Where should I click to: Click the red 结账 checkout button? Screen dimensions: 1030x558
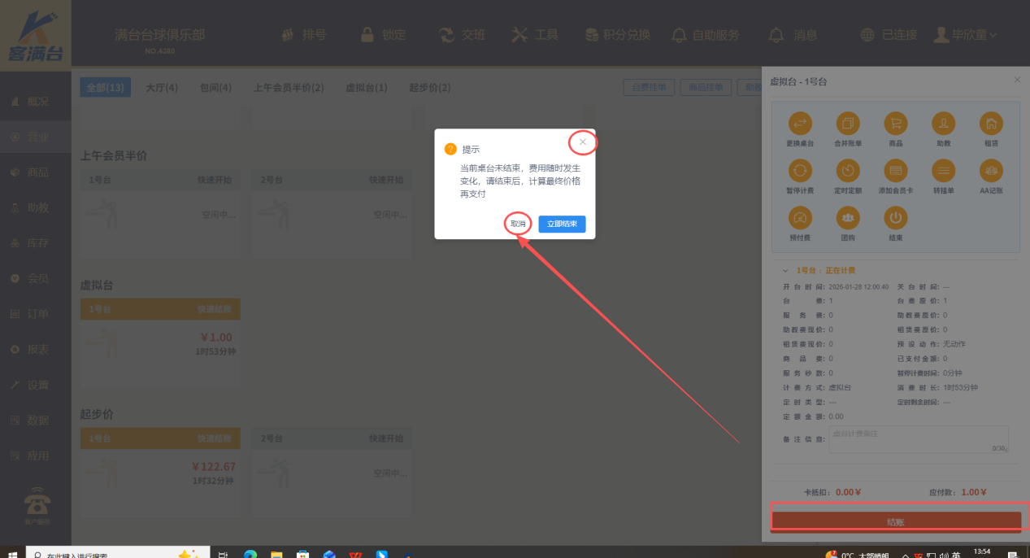(896, 521)
